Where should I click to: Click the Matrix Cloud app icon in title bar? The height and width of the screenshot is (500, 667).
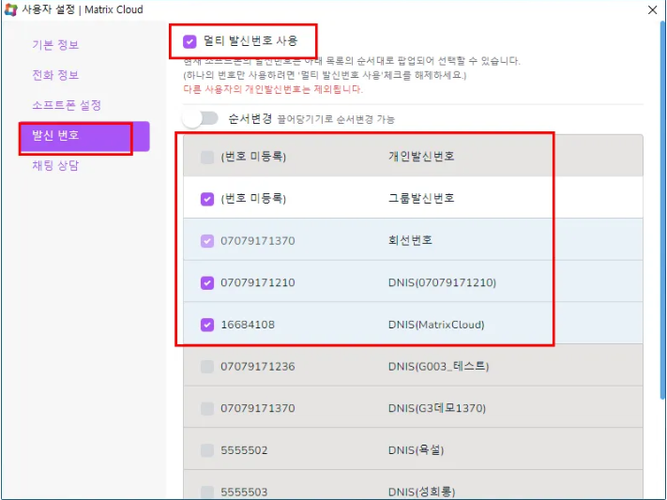point(10,9)
